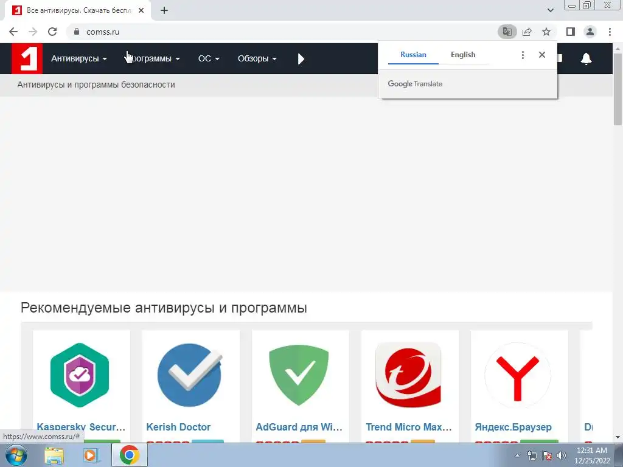Click the Google Translate icon in address bar
Image resolution: width=623 pixels, height=467 pixels.
[507, 32]
